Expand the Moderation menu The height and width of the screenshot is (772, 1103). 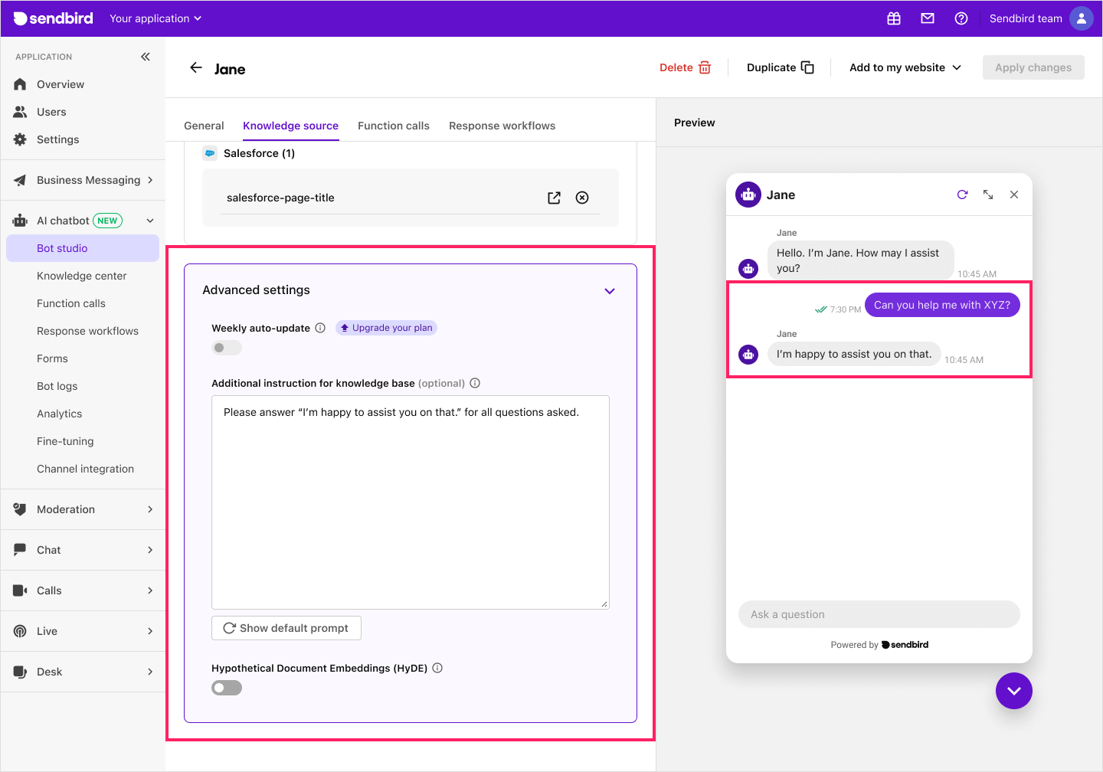(150, 509)
